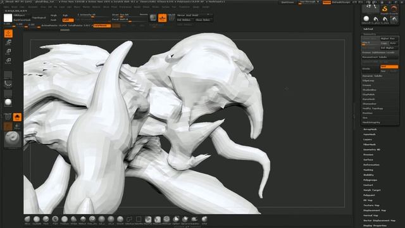Collapse the Geometry section header
405x228 pixels.
(370, 34)
